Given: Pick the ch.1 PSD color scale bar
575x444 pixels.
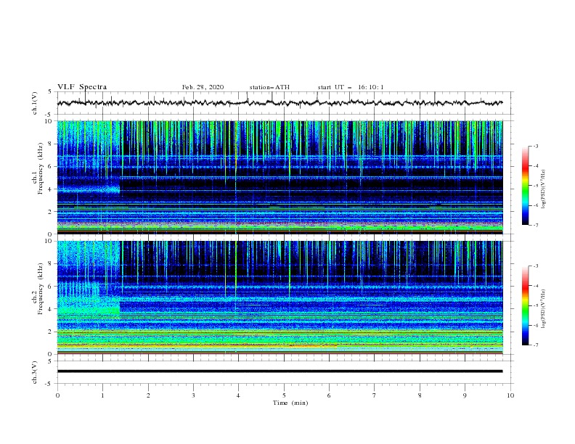Looking at the screenshot, I should click(x=525, y=186).
